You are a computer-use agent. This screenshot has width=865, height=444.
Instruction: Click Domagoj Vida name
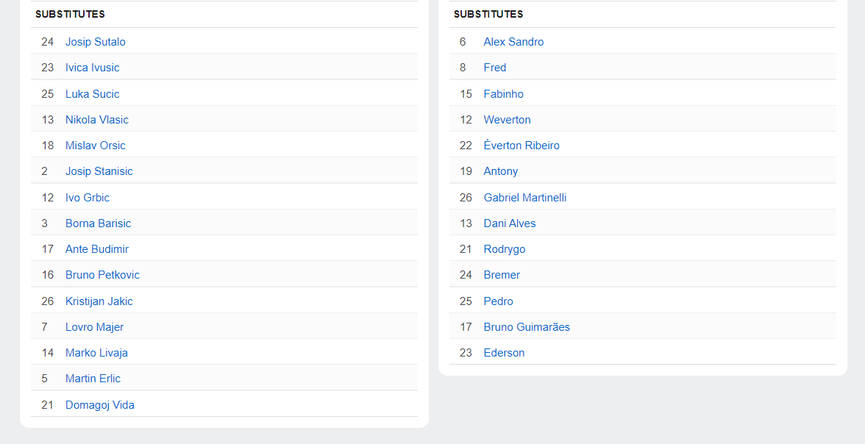(100, 405)
